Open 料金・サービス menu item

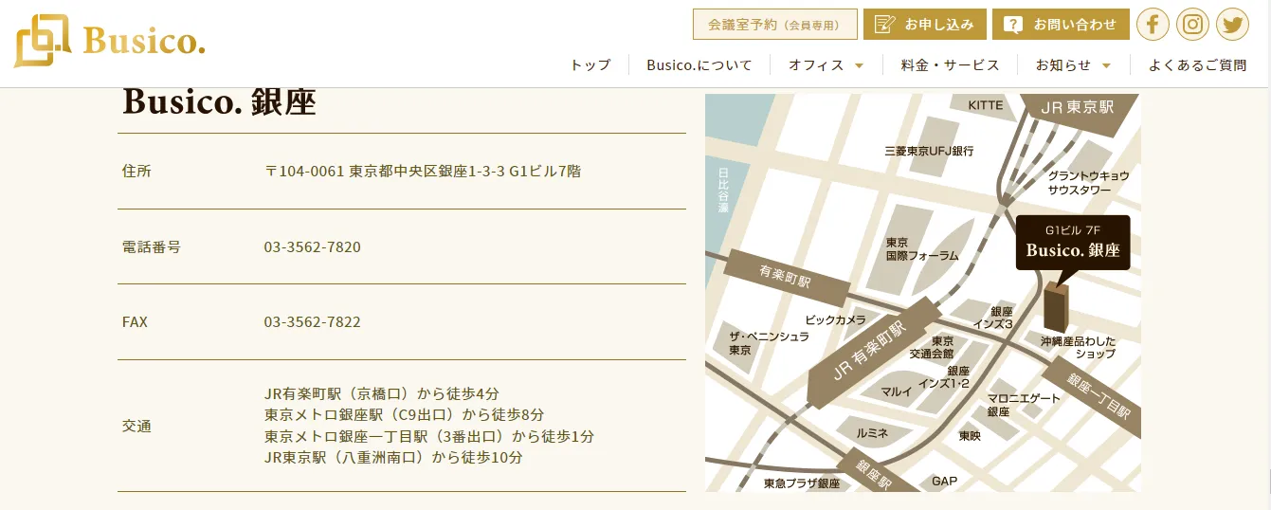(950, 65)
